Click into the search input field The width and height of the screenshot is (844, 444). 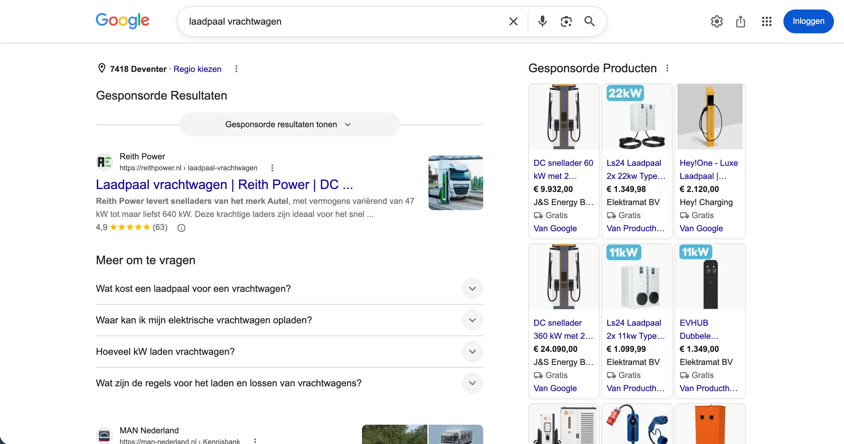coord(344,22)
